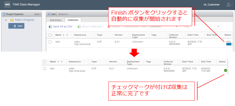Click the Rerun Collection icon
The image size is (235, 106).
pos(79,27)
